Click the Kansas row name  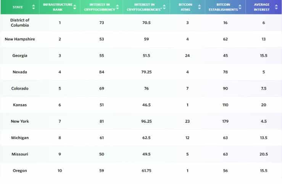[20, 105]
